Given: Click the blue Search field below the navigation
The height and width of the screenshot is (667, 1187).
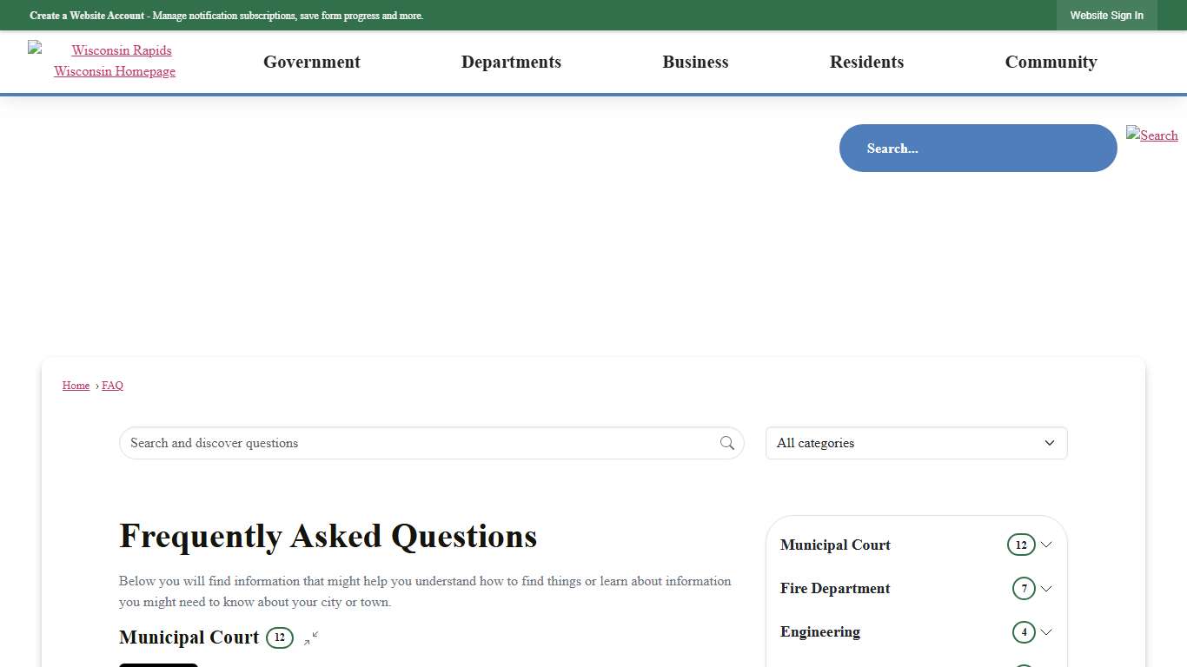Looking at the screenshot, I should (x=978, y=148).
